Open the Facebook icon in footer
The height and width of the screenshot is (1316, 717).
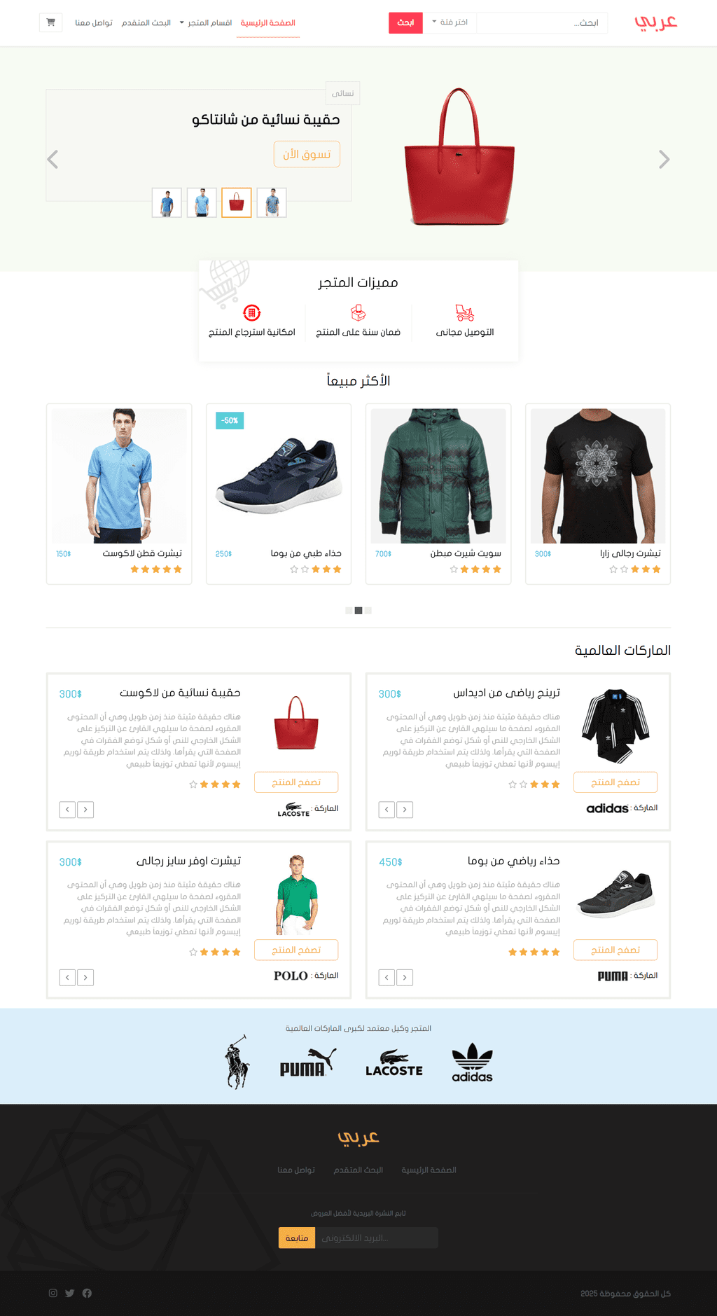point(87,1293)
